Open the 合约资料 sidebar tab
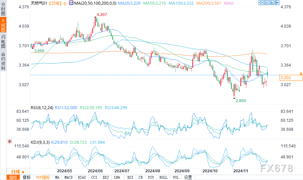 click(x=3, y=61)
